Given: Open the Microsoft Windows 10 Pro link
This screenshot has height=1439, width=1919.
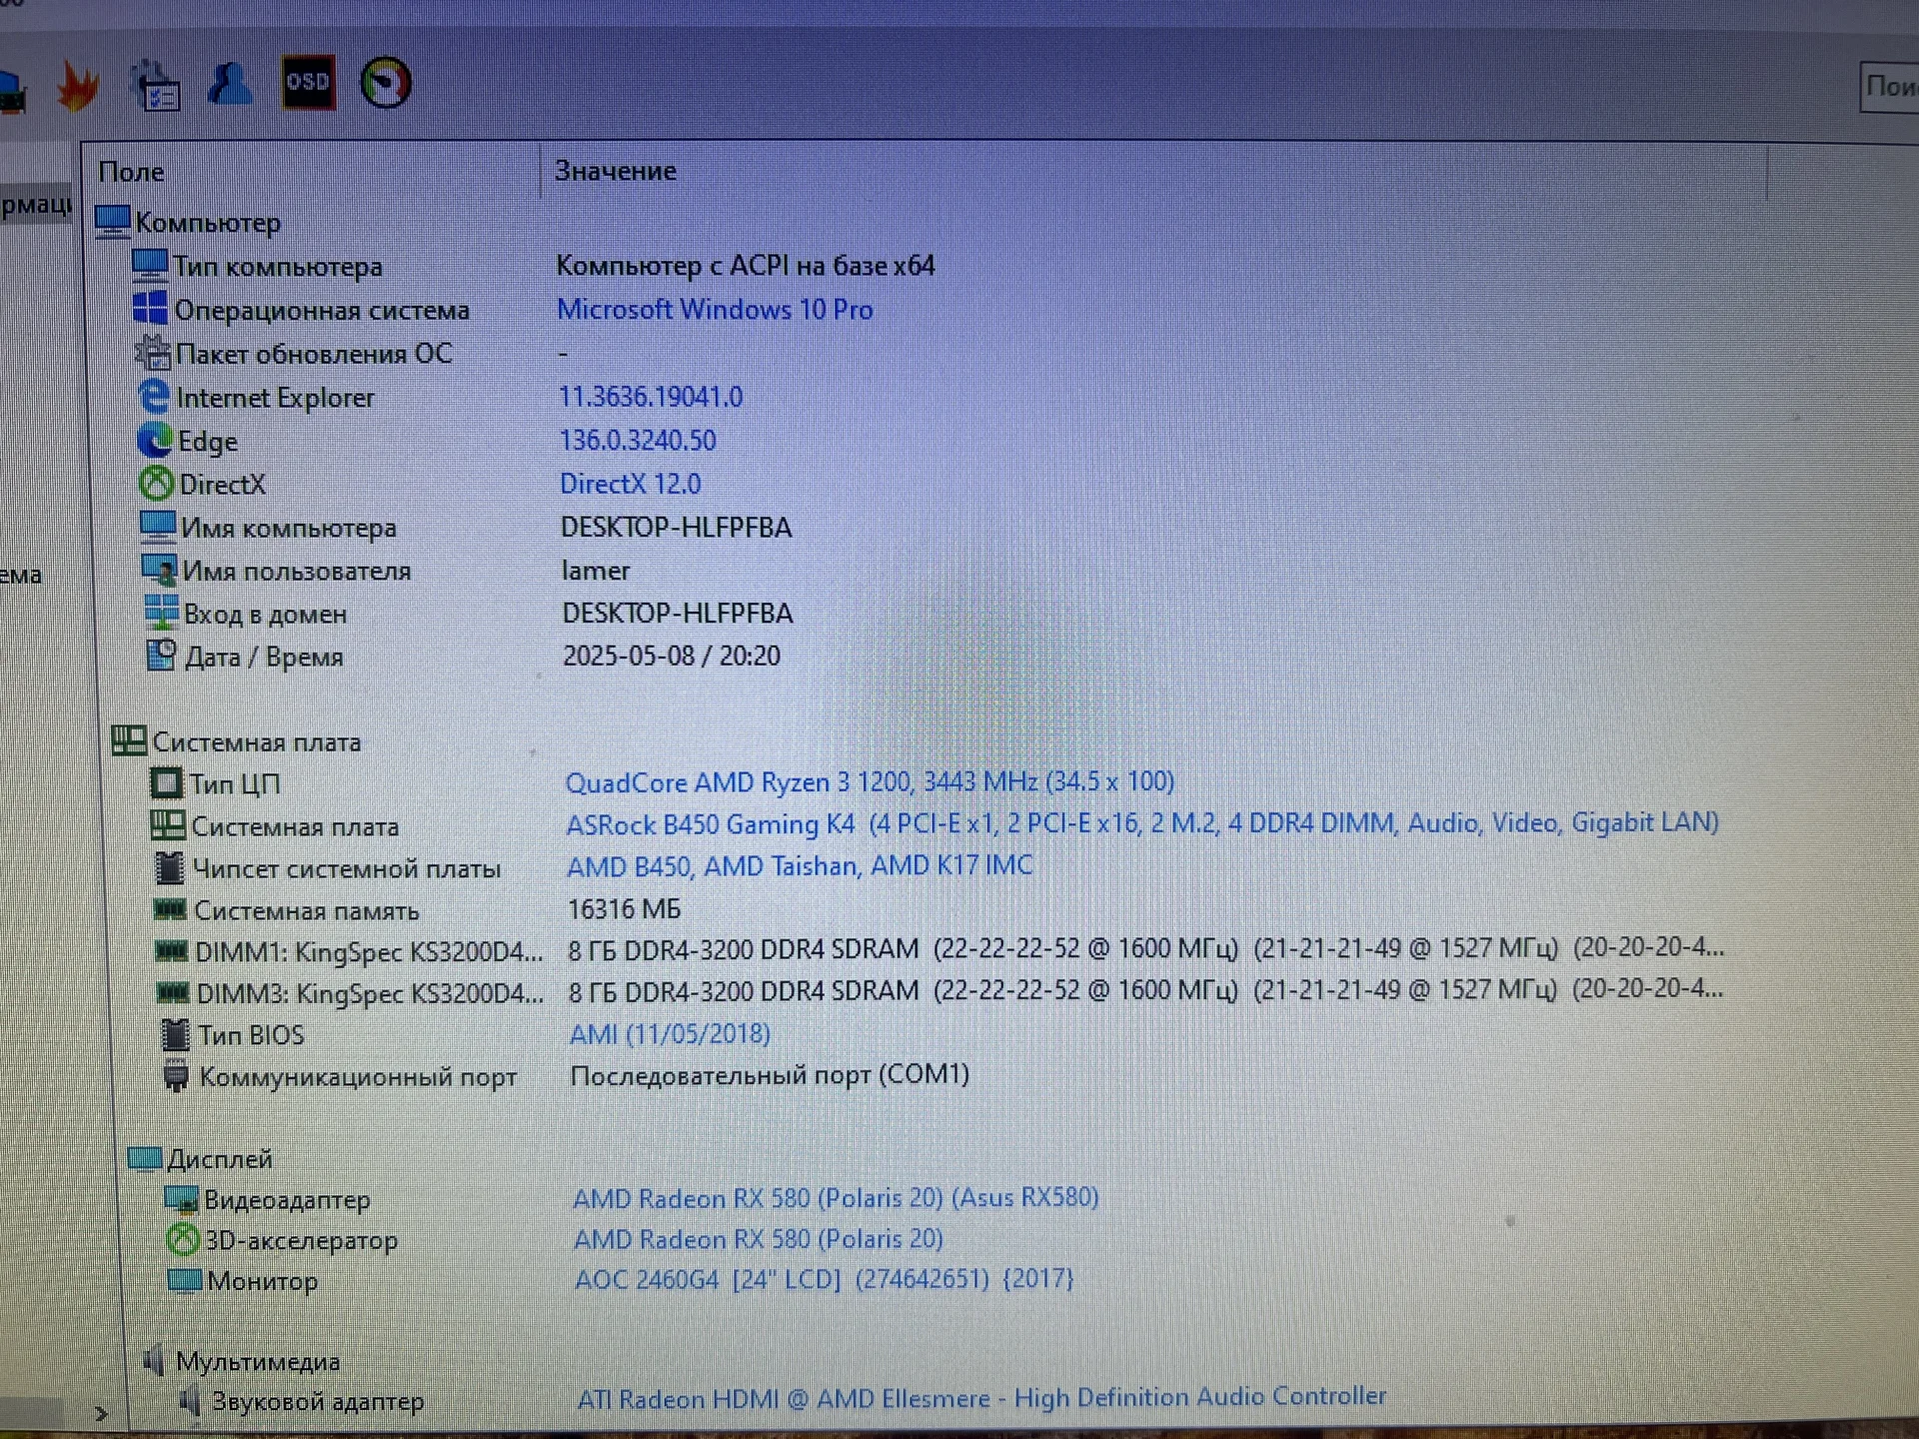Looking at the screenshot, I should click(x=715, y=309).
